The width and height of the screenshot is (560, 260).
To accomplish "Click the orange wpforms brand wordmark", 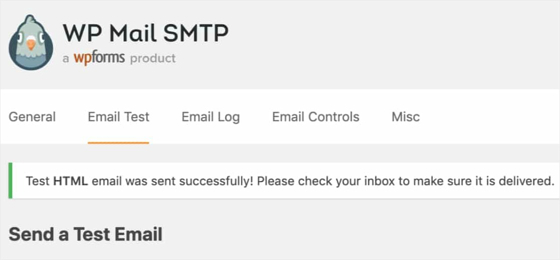I will 99,58.
